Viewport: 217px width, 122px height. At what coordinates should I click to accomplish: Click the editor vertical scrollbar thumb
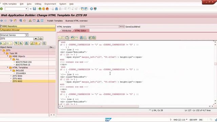pos(215,64)
